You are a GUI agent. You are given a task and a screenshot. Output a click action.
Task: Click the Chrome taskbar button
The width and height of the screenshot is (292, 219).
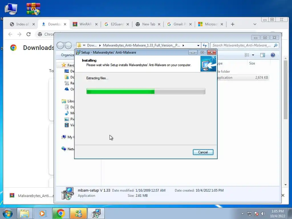(60, 213)
